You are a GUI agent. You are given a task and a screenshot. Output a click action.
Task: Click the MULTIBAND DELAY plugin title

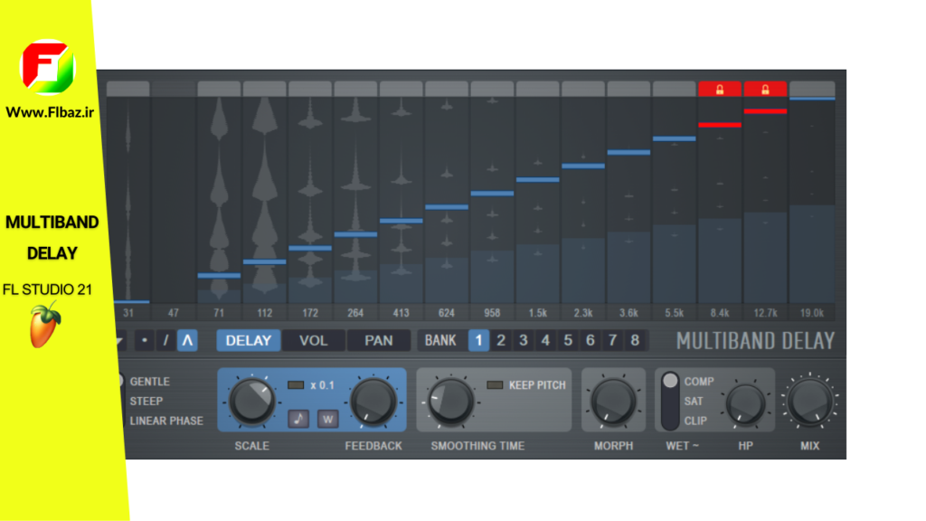(x=755, y=341)
